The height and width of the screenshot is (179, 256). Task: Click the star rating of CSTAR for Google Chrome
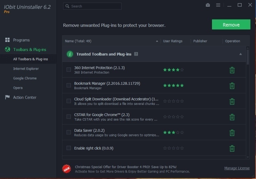point(173,117)
